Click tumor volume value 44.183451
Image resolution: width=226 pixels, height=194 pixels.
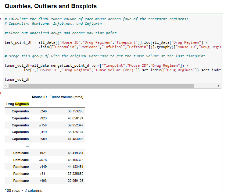76,167
